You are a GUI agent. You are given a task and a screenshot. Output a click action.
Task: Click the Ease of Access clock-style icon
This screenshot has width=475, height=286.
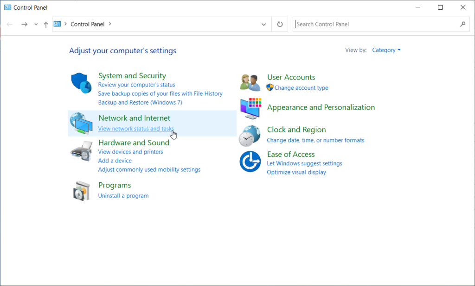coord(250,162)
